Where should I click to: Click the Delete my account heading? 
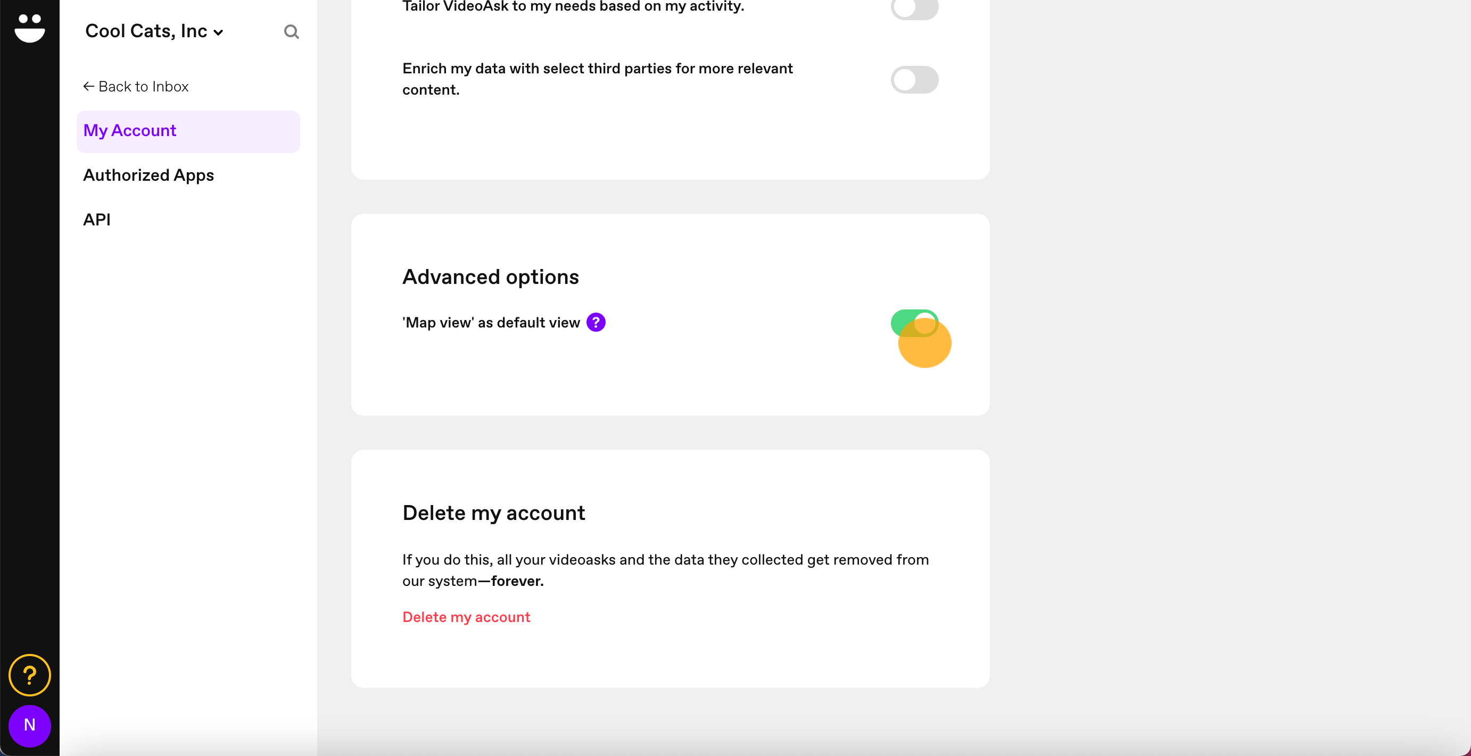click(x=493, y=513)
